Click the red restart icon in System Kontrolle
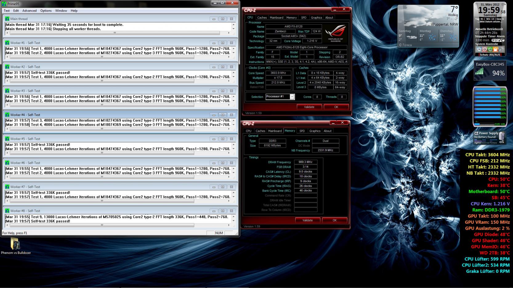This screenshot has height=288, width=513. point(485,49)
